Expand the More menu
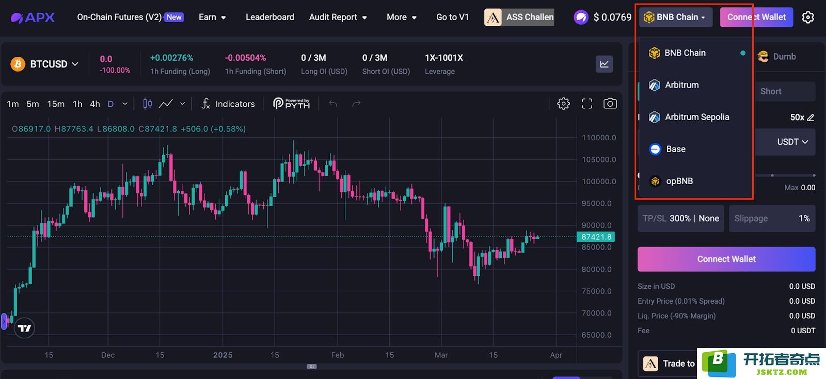 tap(402, 17)
